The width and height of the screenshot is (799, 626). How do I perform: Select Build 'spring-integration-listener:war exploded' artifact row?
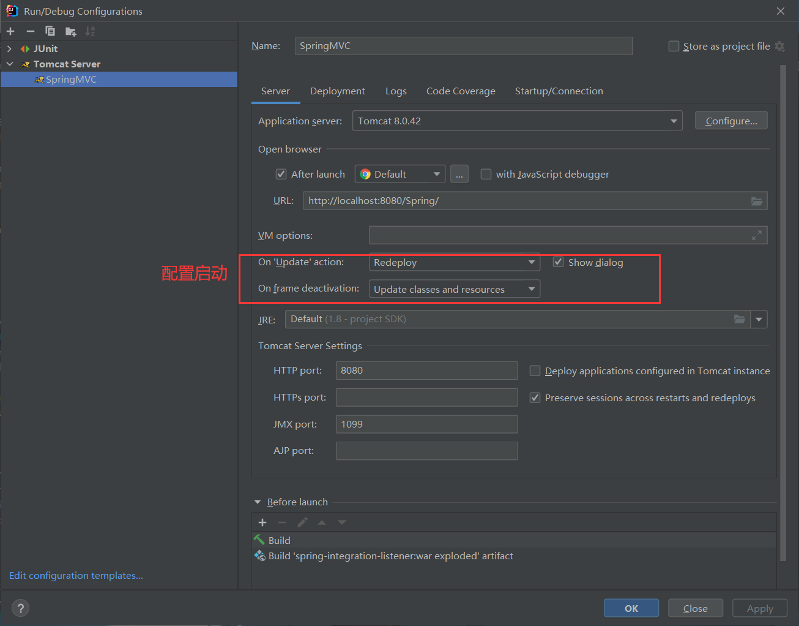coord(514,556)
